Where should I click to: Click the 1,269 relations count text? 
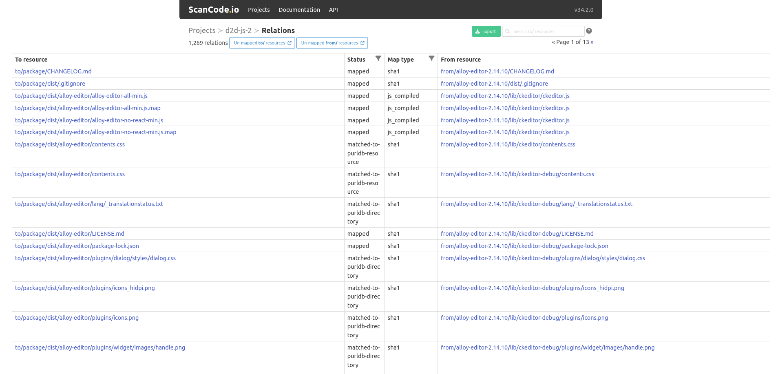208,43
